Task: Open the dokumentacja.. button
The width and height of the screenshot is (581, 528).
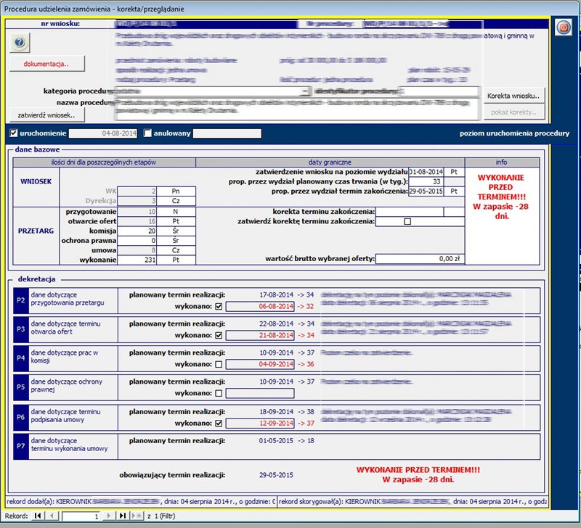Action: (x=47, y=64)
